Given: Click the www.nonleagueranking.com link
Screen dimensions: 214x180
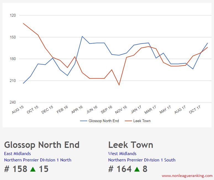Looking at the screenshot, I should pyautogui.click(x=187, y=176).
